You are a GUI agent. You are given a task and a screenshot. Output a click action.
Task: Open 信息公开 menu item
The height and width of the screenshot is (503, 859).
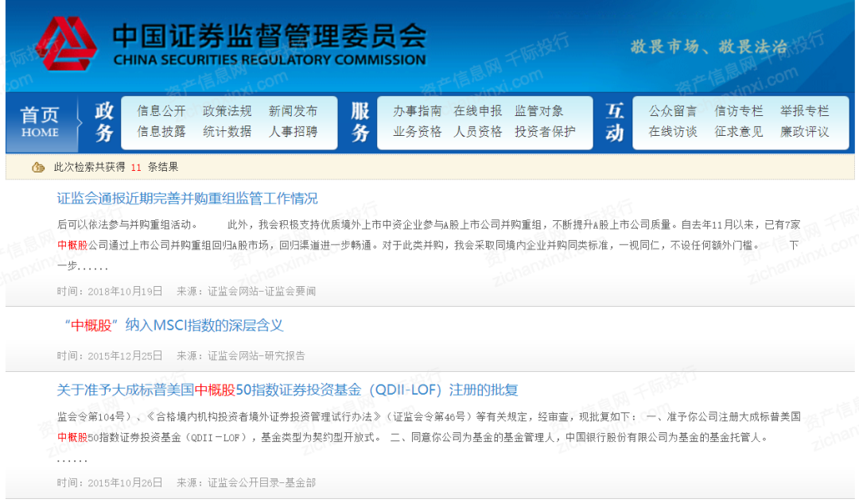point(161,111)
